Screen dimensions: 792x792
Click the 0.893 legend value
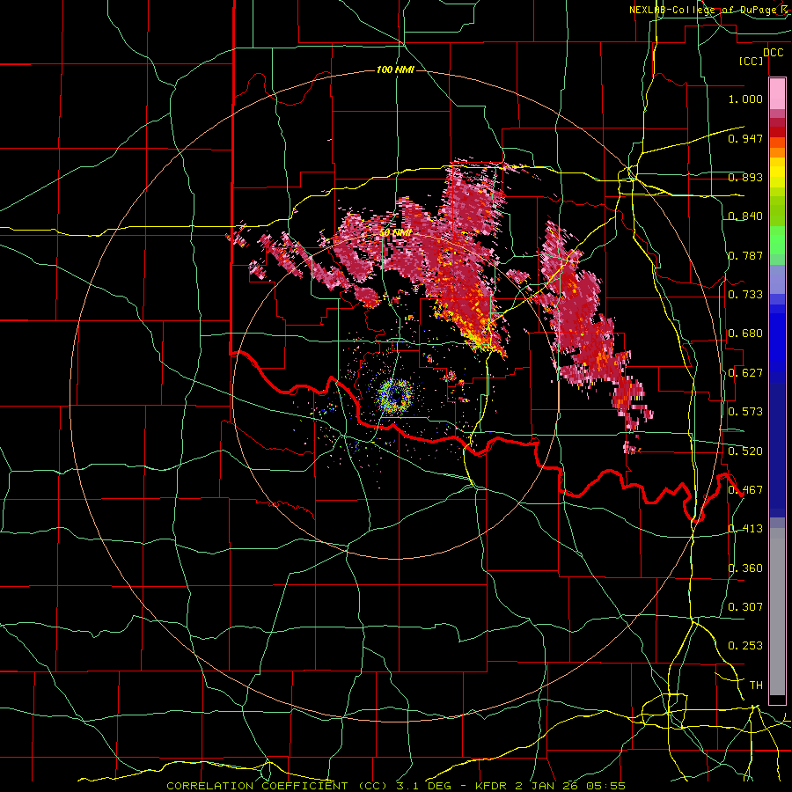[745, 177]
